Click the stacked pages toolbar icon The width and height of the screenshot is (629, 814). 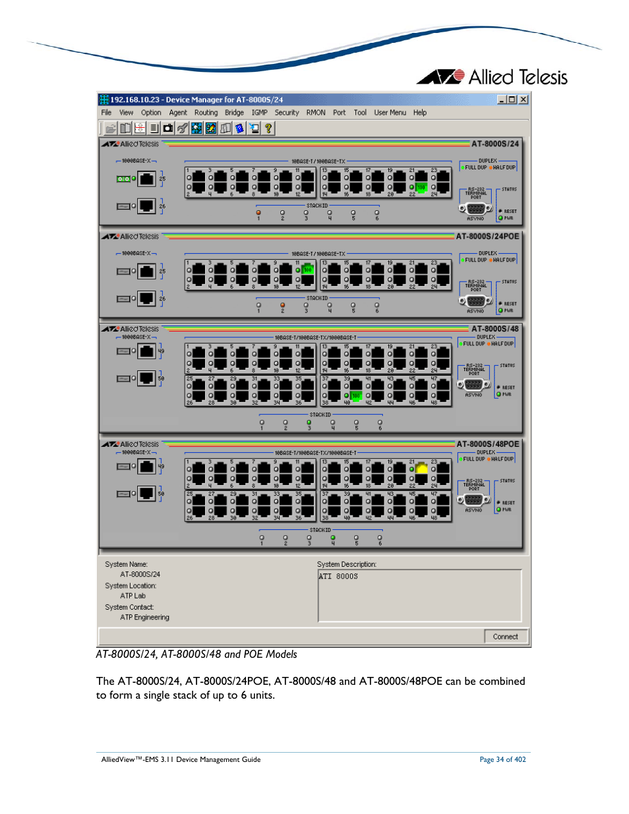pyautogui.click(x=225, y=129)
